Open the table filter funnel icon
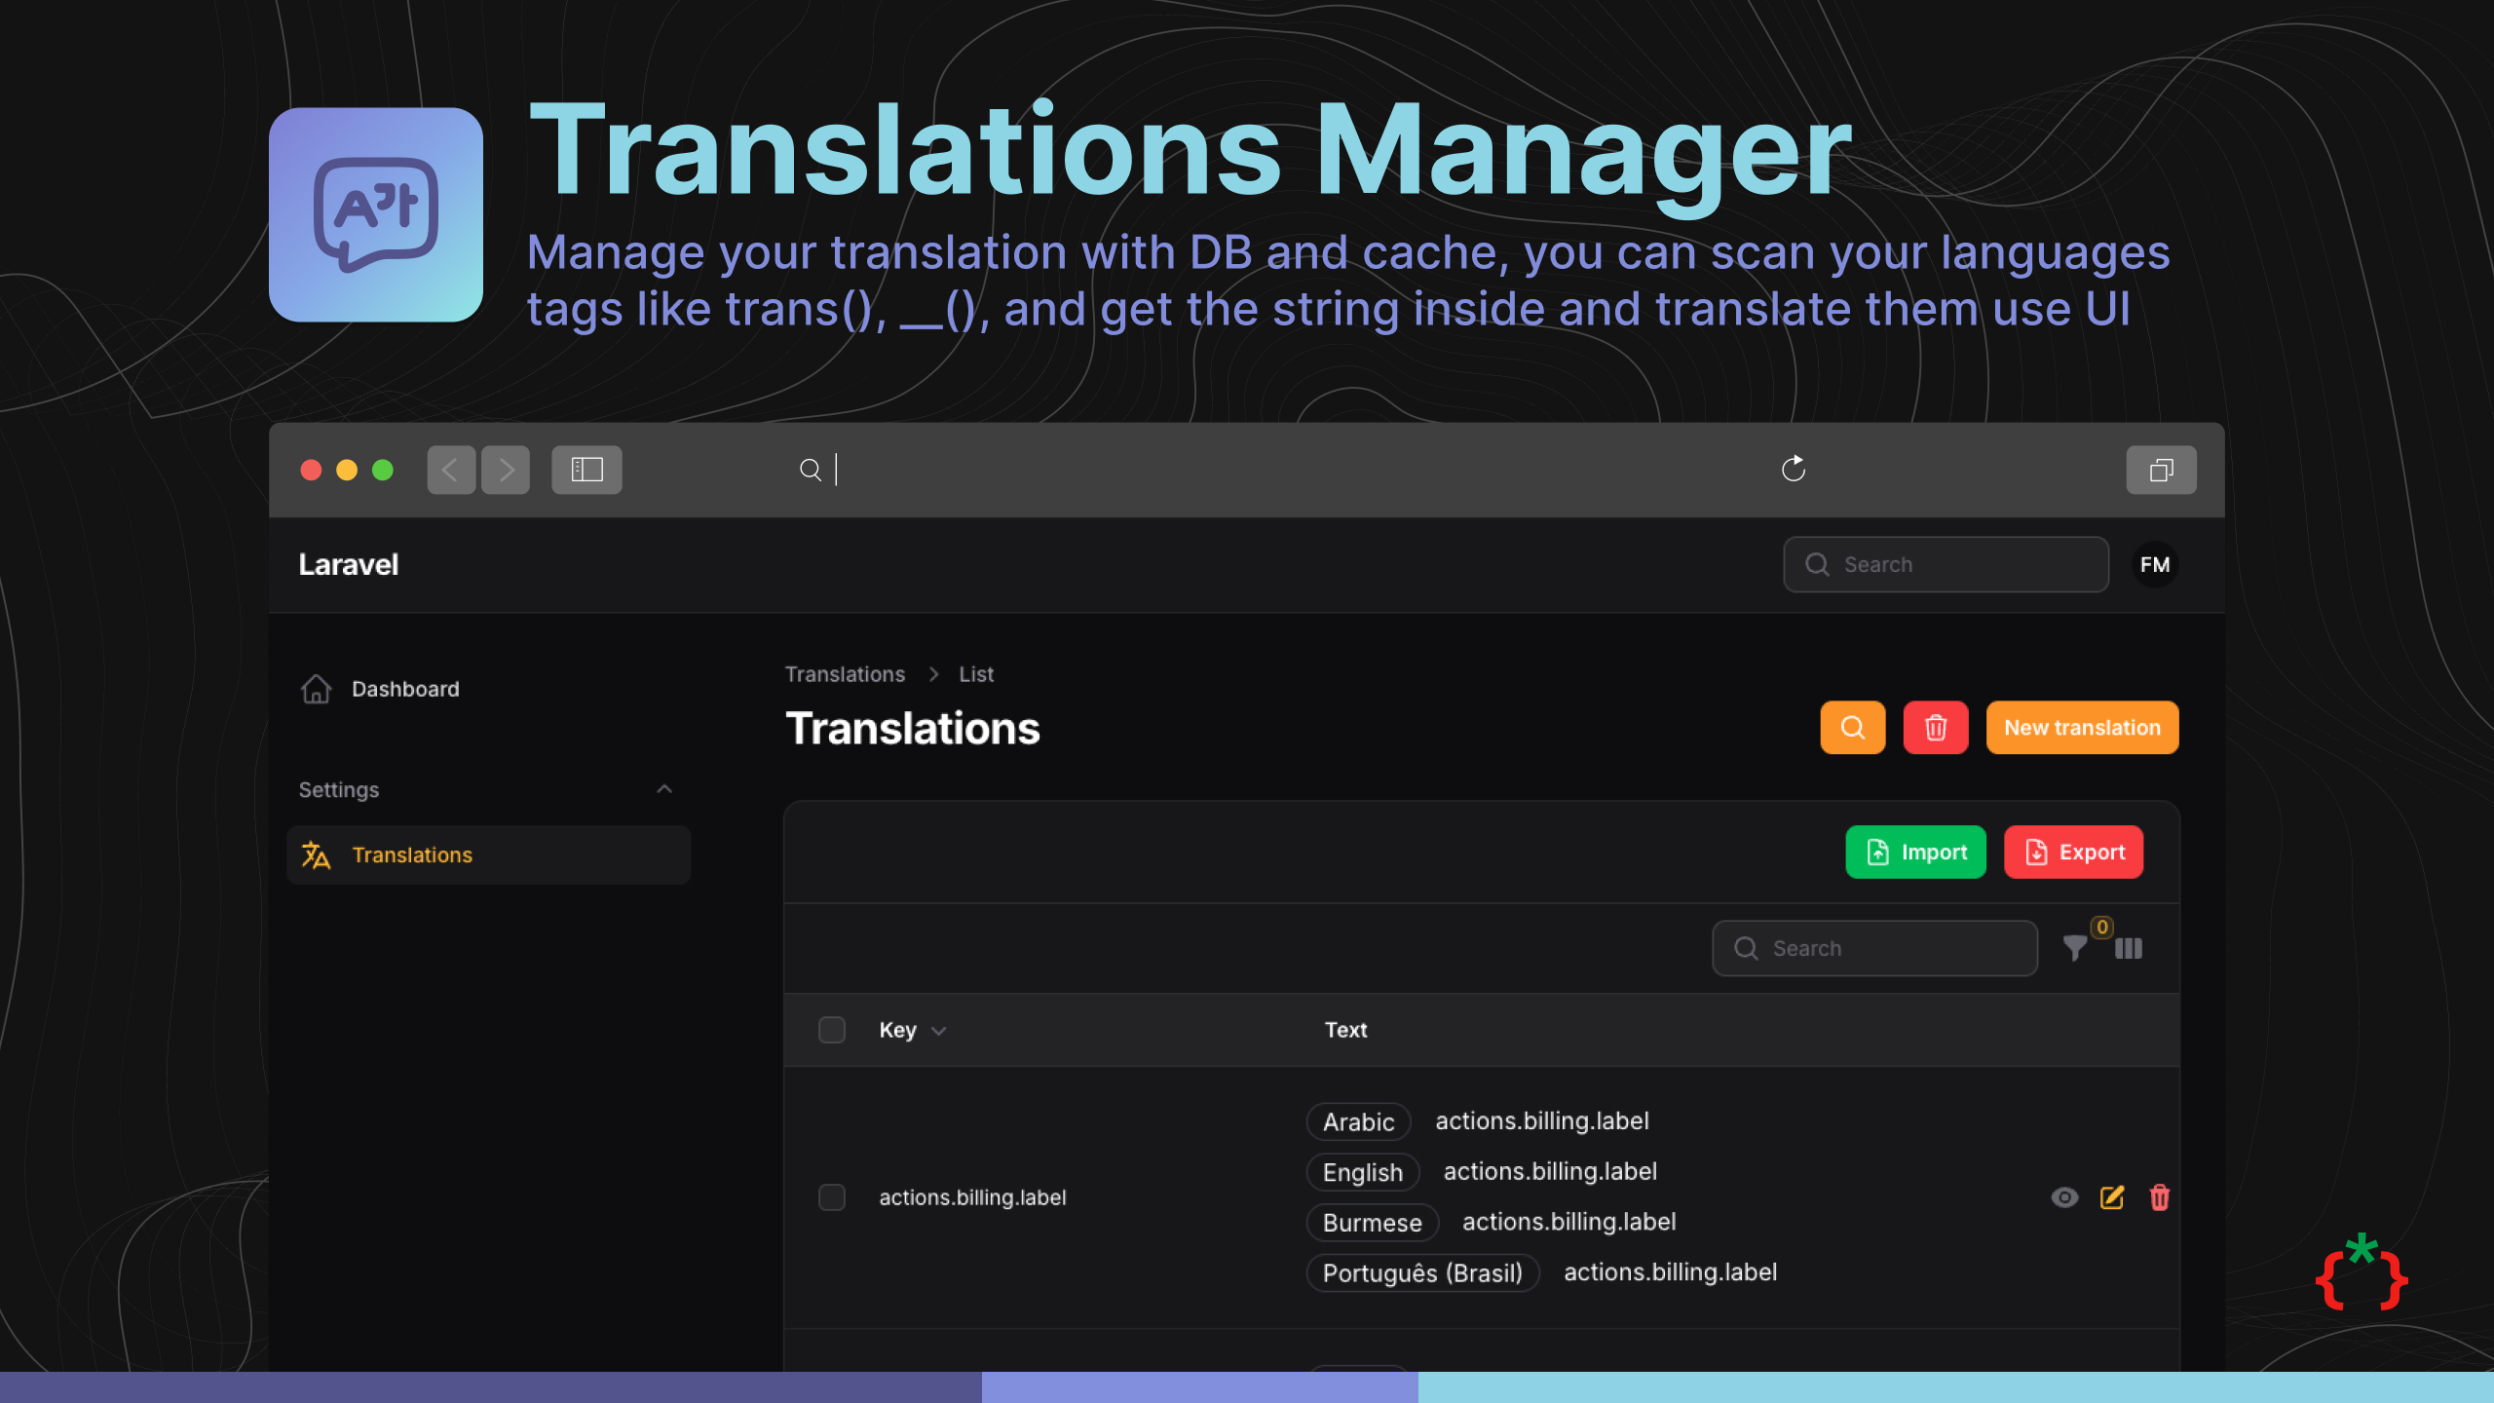Screen dimensions: 2494x1403 2075,948
